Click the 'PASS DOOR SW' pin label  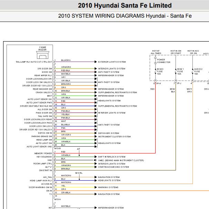point(44,113)
